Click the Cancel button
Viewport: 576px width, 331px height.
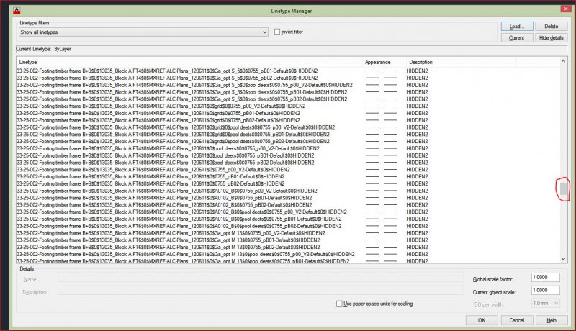tap(516, 320)
